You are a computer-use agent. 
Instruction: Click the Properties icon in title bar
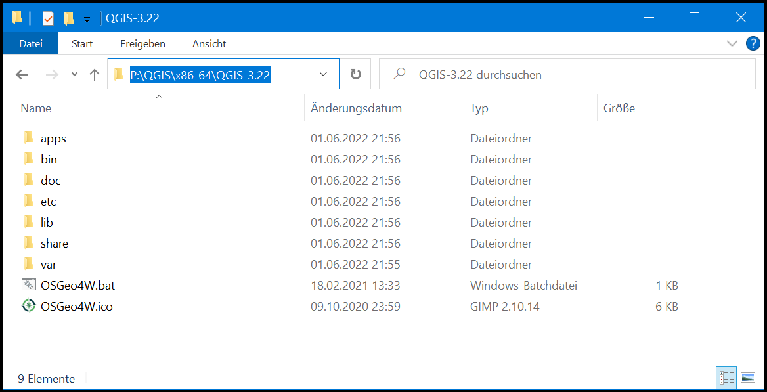(48, 18)
